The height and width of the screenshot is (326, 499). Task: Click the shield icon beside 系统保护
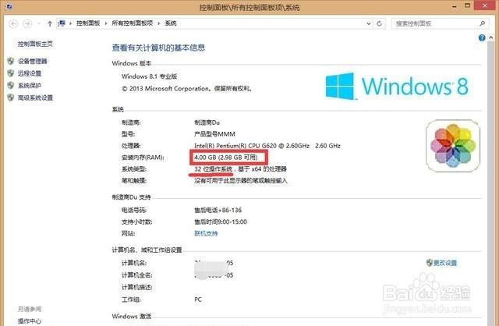[x=11, y=85]
